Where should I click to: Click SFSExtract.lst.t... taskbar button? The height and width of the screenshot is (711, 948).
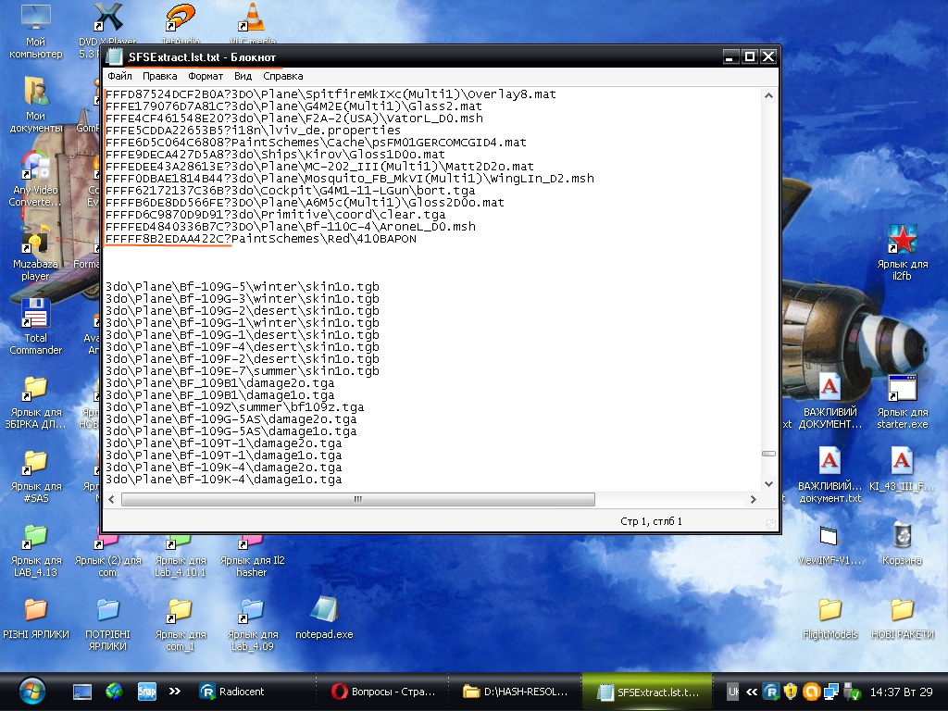click(x=647, y=692)
